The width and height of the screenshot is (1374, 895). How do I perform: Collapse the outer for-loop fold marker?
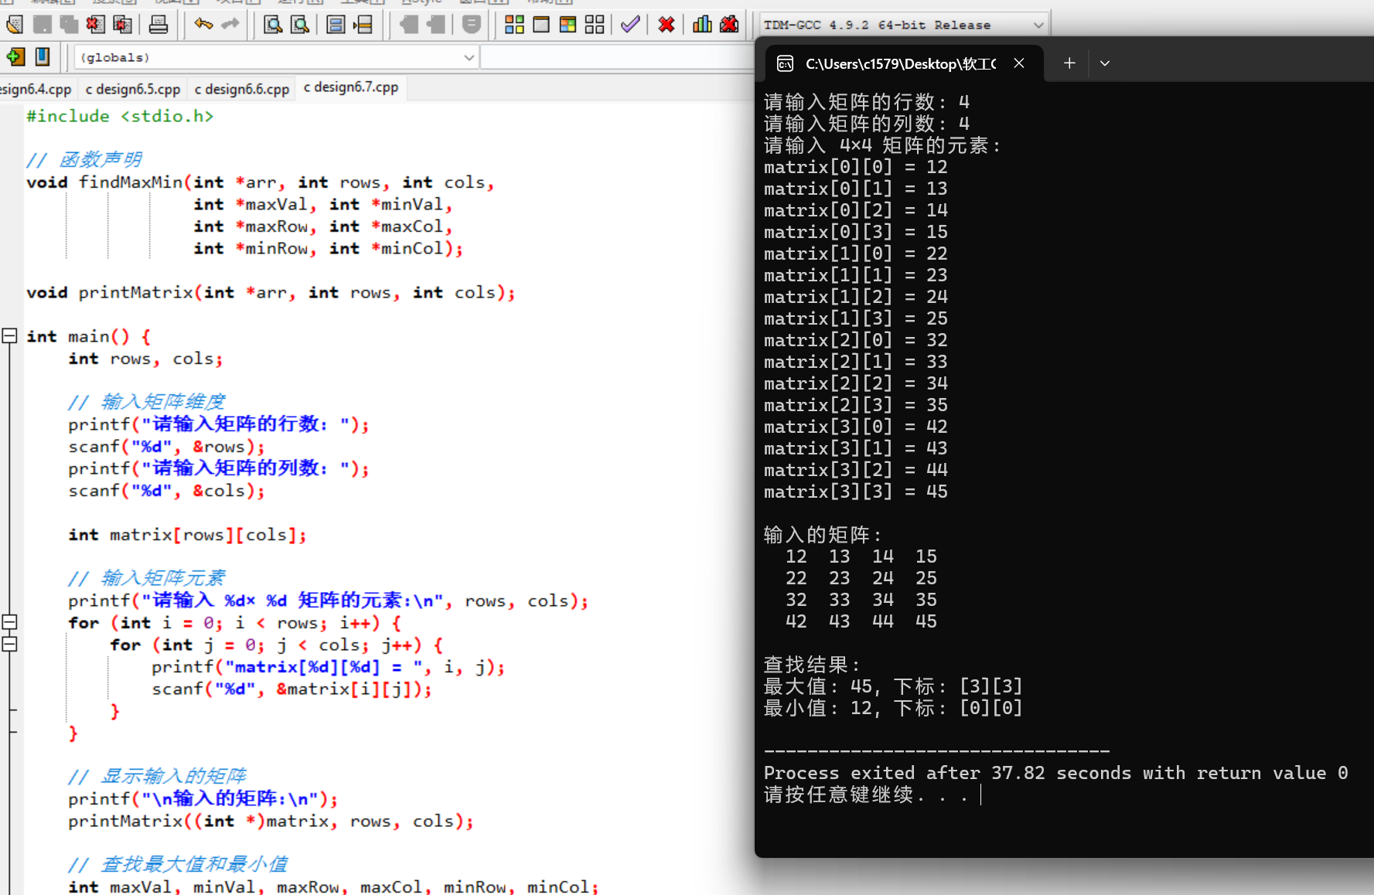[9, 621]
